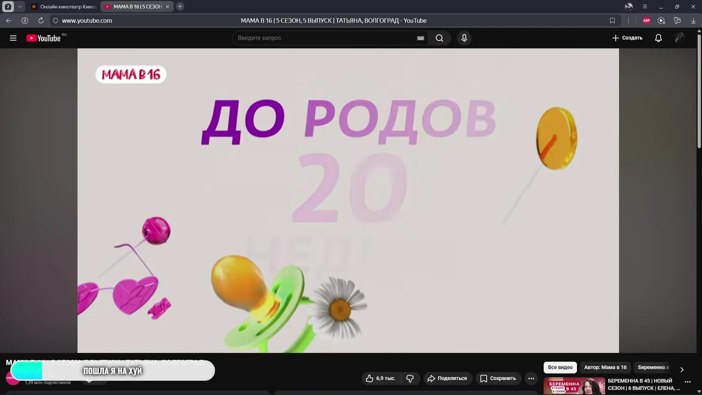702x395 pixels.
Task: Dislike the video
Action: click(410, 378)
